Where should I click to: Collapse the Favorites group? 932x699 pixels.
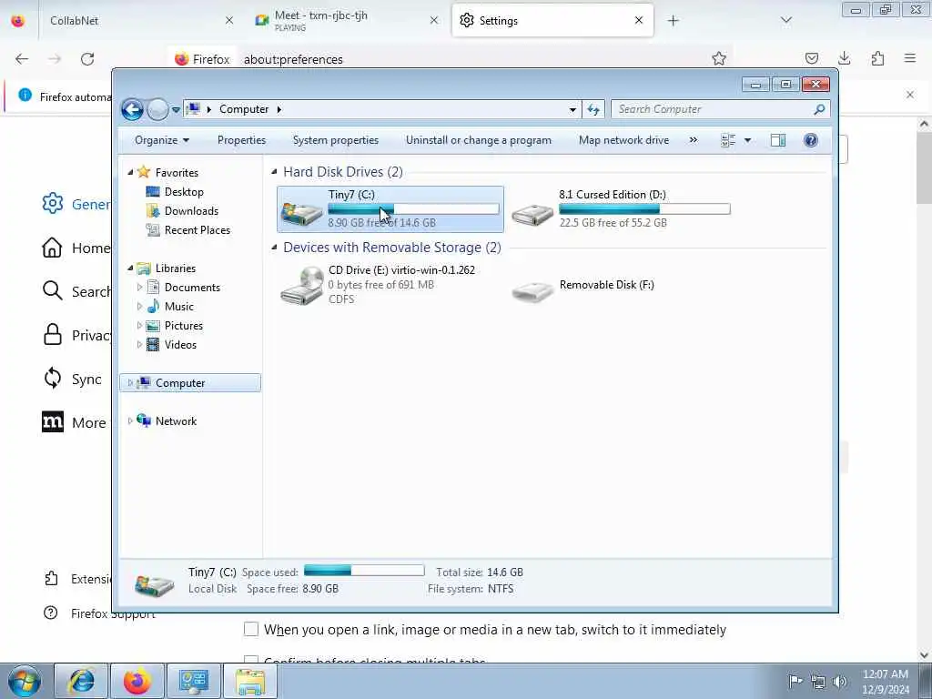[x=130, y=172]
